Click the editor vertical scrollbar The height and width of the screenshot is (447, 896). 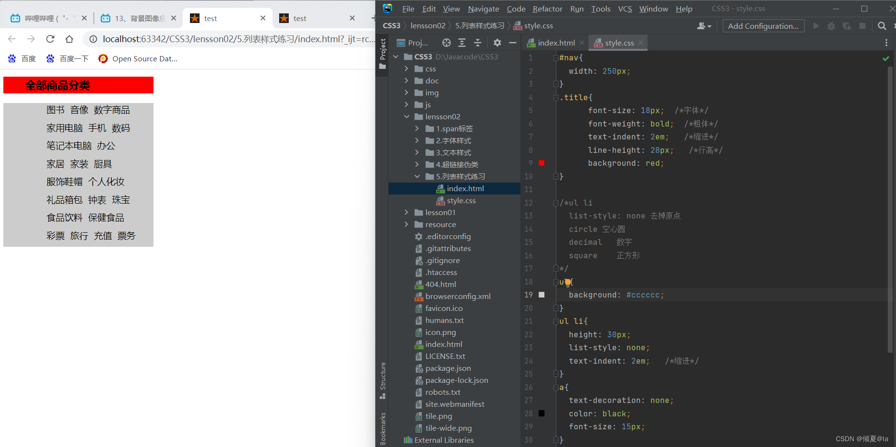point(890,208)
